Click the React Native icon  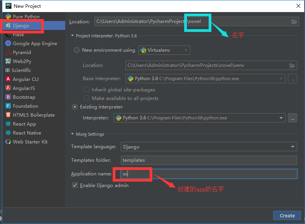tap(8, 133)
